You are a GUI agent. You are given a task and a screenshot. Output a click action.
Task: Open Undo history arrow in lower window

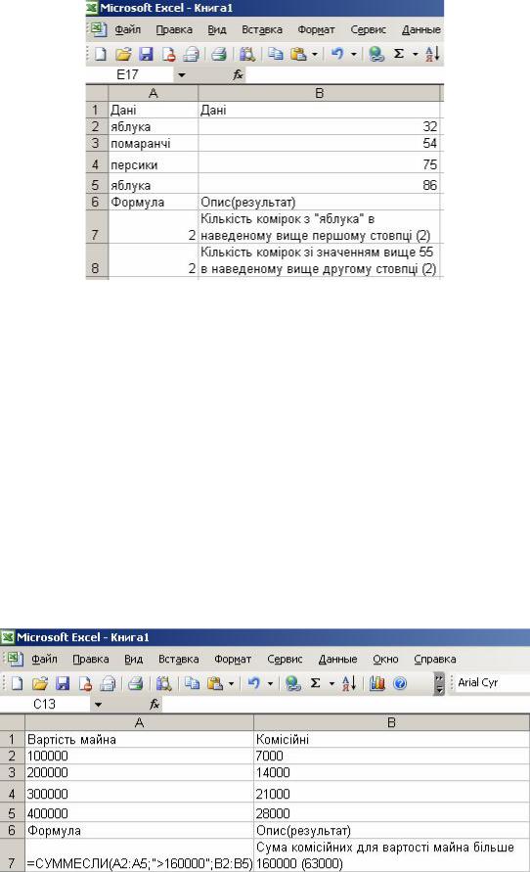pos(270,683)
